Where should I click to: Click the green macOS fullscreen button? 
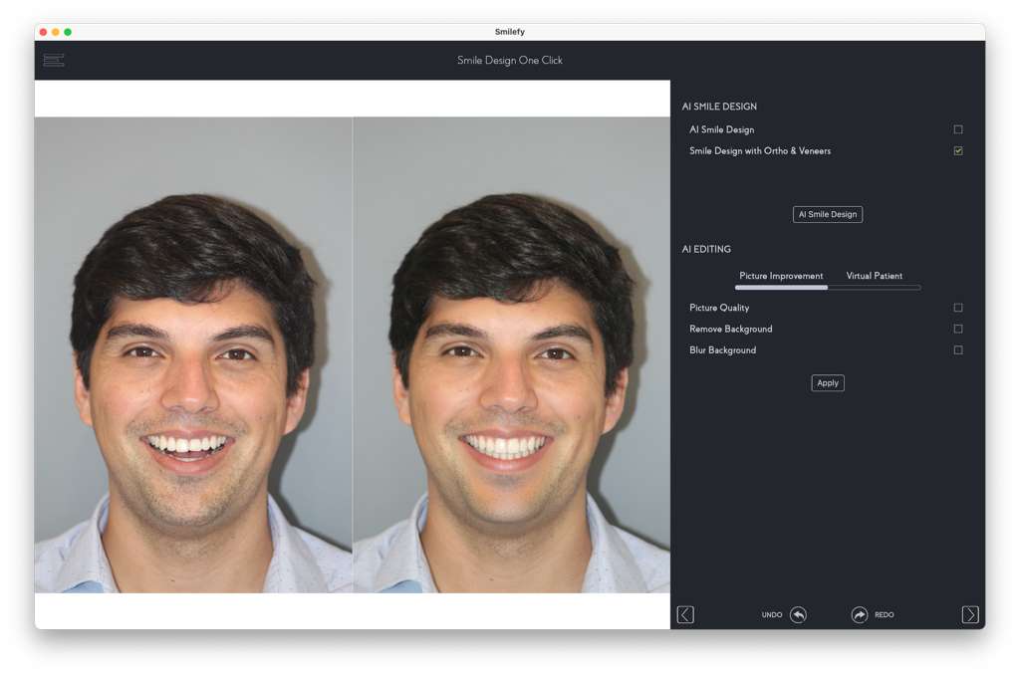click(68, 32)
